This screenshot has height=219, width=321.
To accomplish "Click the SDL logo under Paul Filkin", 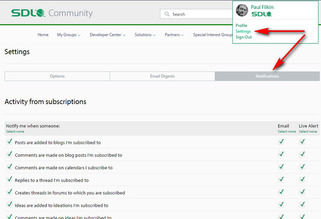I will pos(262,14).
